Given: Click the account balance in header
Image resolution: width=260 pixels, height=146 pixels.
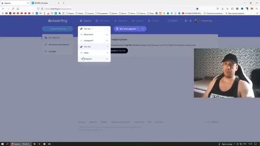Looking at the screenshot, I should coord(173,21).
